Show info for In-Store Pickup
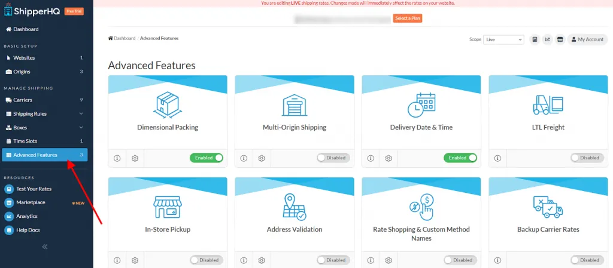613x268 pixels. coord(117,260)
